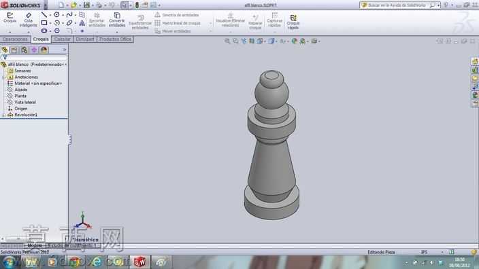Expand the SolidWorks main menu arrow
This screenshot has width=479, height=269.
click(x=46, y=5)
